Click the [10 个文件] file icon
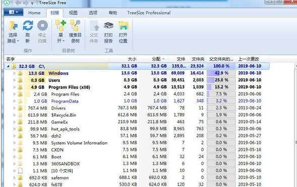 [20, 171]
